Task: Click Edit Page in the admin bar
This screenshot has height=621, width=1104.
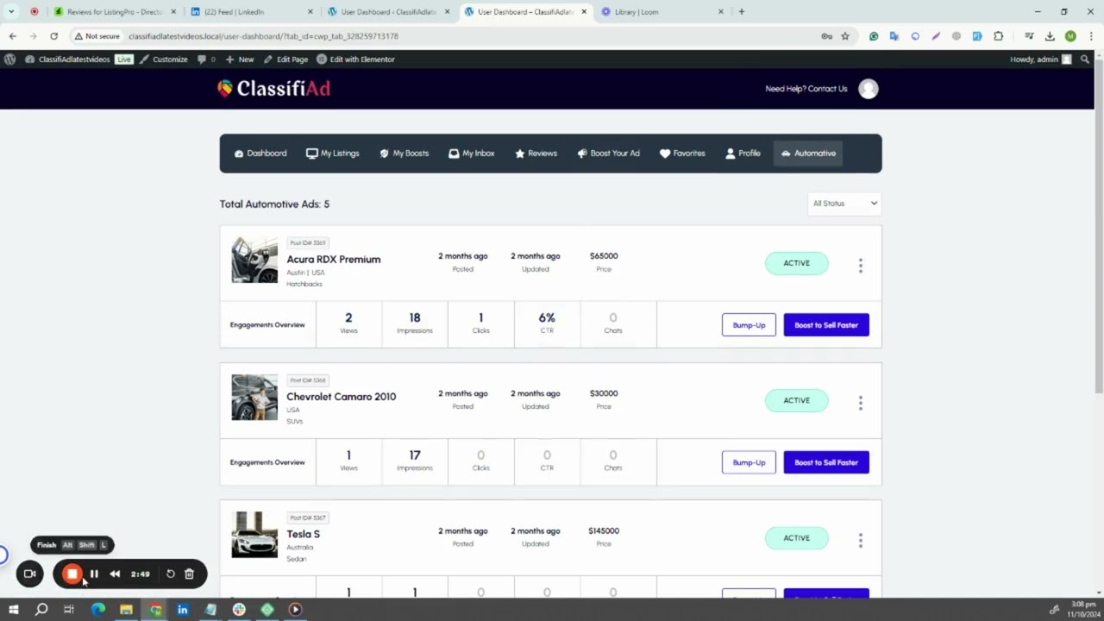Action: [x=285, y=60]
